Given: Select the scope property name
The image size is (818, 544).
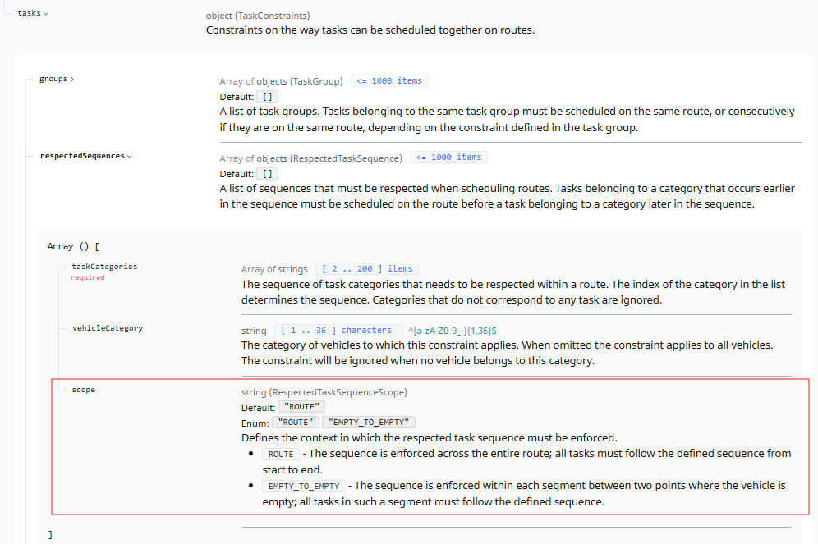Looking at the screenshot, I should (83, 390).
